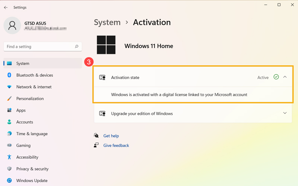298x186 pixels.
Task: Click the Windows Update sync icon
Action: (9, 180)
